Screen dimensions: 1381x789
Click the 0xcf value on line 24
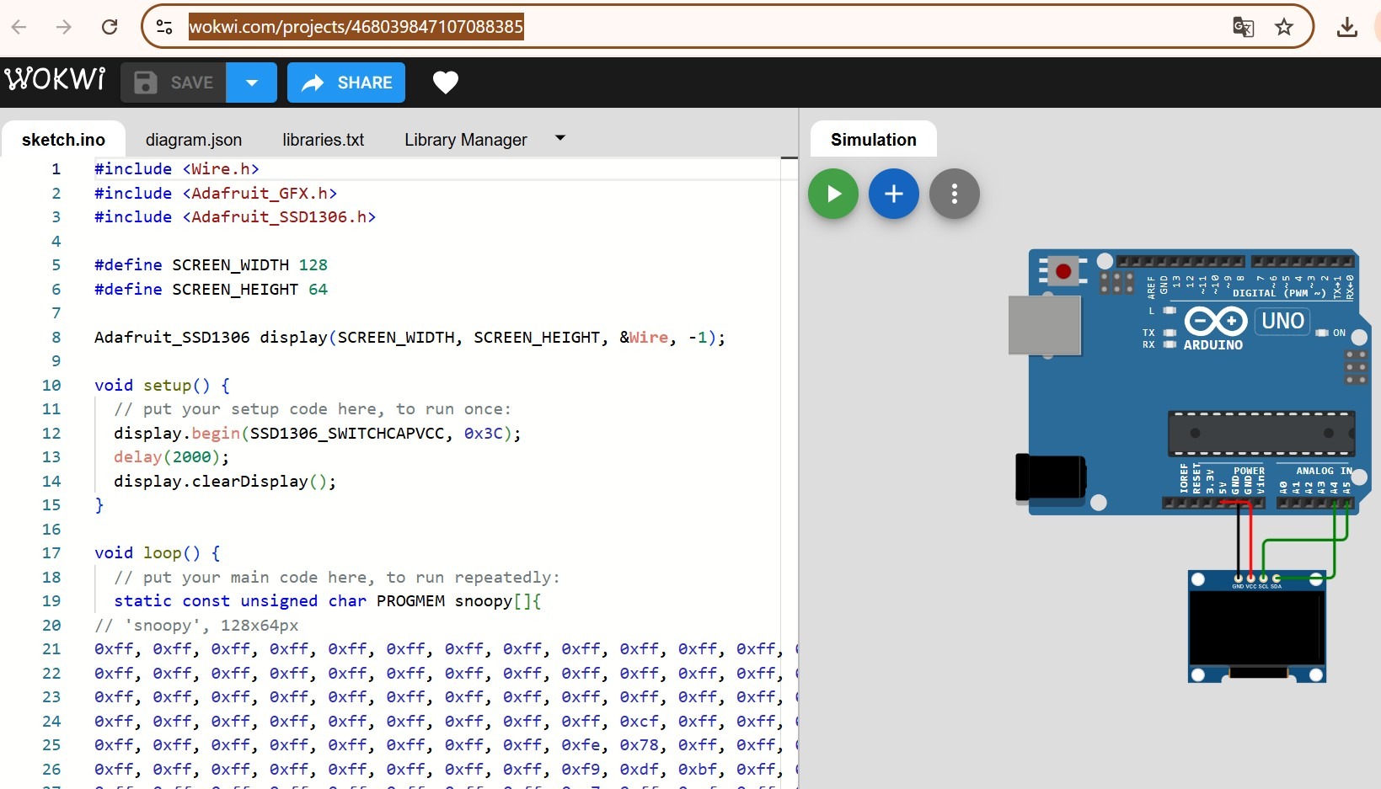click(639, 722)
